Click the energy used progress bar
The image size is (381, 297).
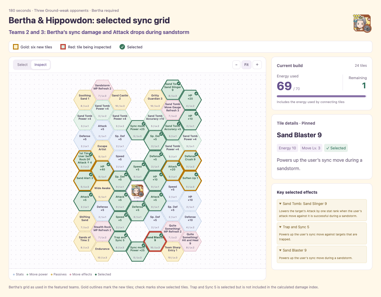click(x=322, y=96)
